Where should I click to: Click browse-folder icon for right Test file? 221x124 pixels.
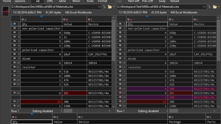click(x=215, y=7)
